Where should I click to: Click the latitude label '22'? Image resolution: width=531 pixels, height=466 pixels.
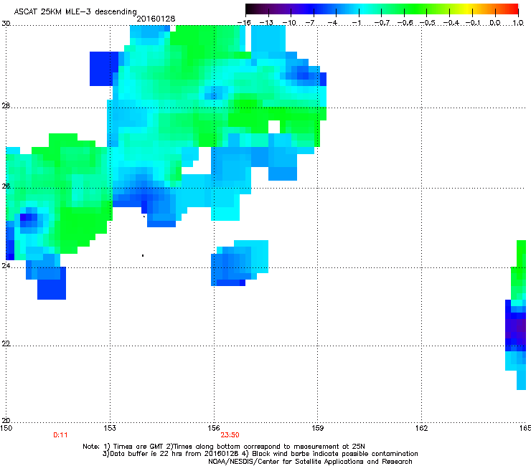tap(6, 343)
